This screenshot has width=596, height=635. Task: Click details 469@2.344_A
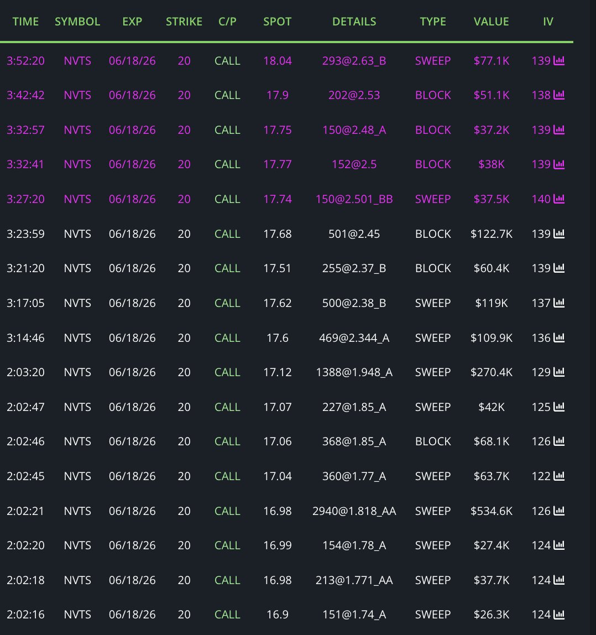coord(354,338)
